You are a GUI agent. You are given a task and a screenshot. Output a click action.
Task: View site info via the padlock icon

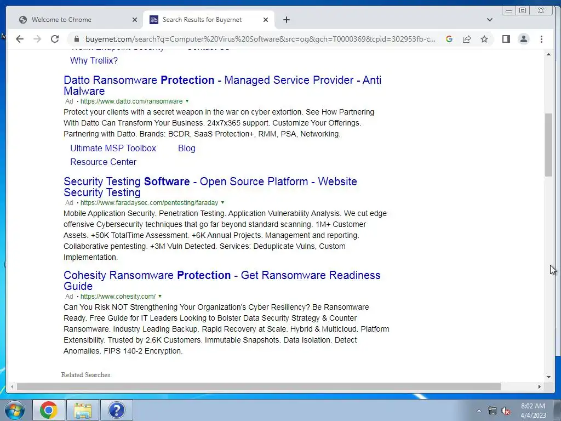coord(76,39)
